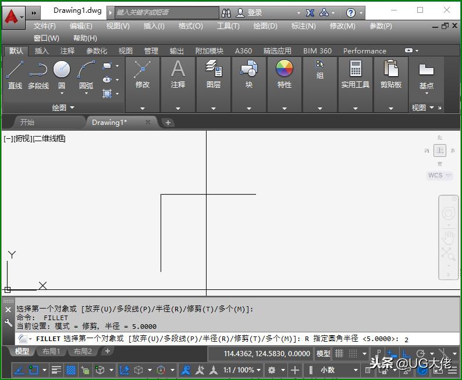Open the Format (格式(O)) menu
The image size is (462, 380).
point(190,26)
